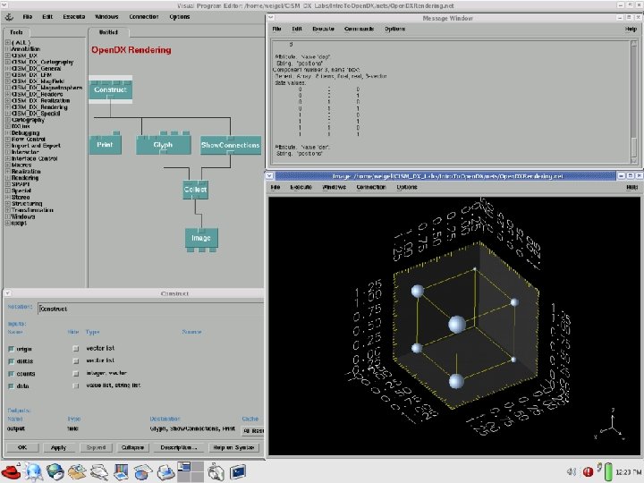Click the green battery indicator in the tray
The image size is (644, 483).
pyautogui.click(x=608, y=472)
